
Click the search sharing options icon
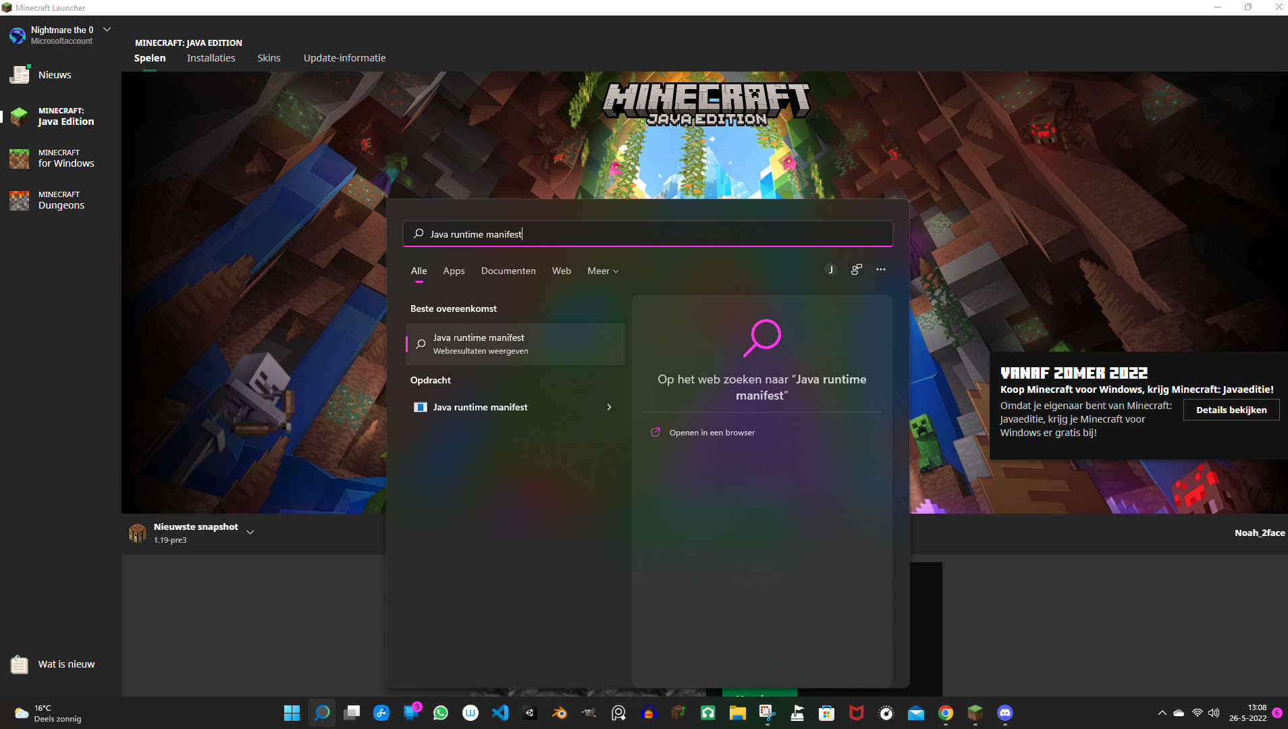tap(857, 269)
